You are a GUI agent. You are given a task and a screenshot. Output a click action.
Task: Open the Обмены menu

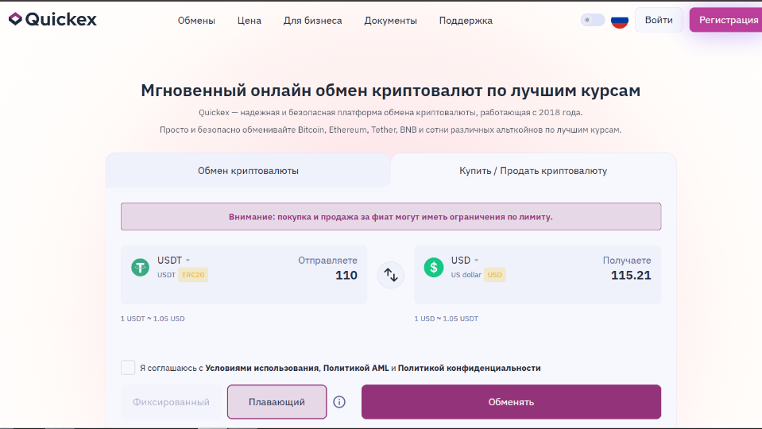(196, 21)
